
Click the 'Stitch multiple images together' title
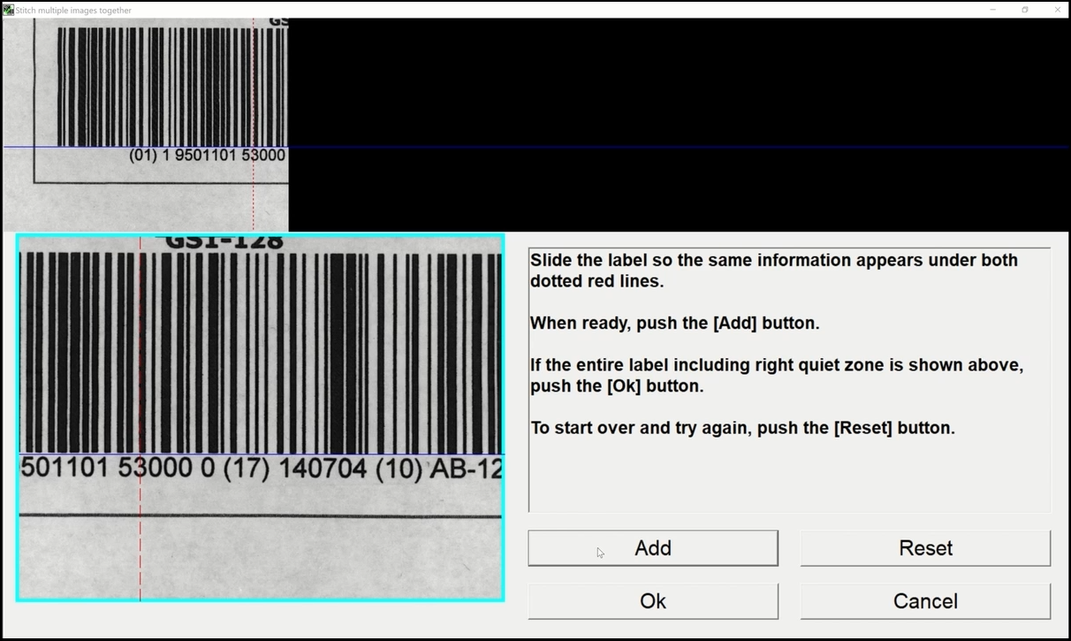tap(73, 11)
